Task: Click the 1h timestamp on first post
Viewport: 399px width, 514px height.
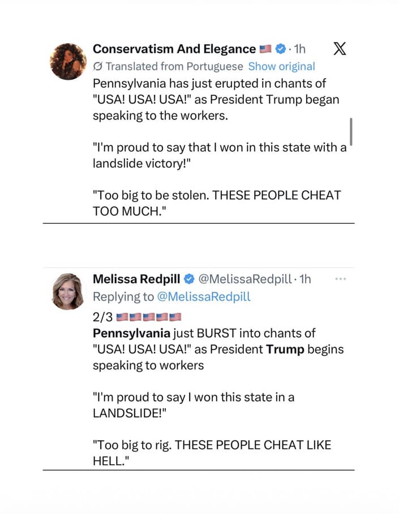Action: (299, 49)
